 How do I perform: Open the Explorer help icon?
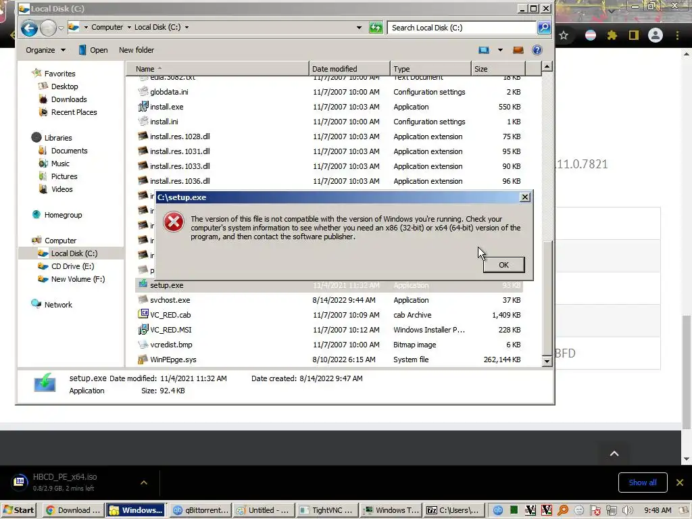pyautogui.click(x=537, y=50)
